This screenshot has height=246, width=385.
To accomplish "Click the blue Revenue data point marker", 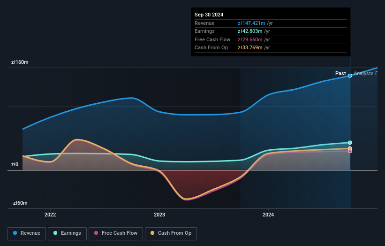I will click(350, 76).
